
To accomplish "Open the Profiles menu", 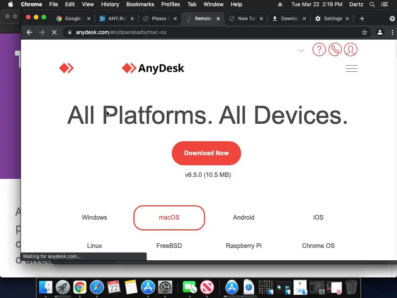I will pos(171,4).
